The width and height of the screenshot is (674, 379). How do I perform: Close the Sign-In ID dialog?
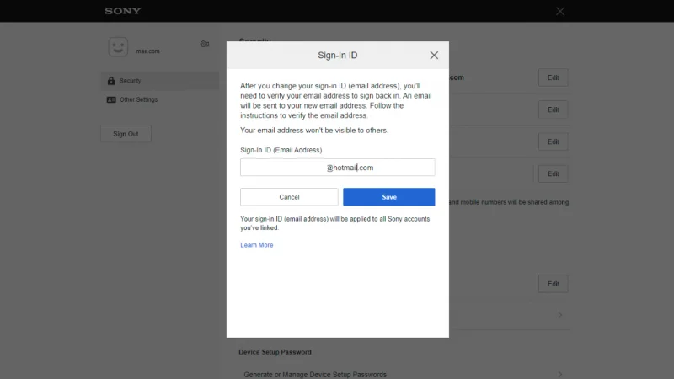pos(434,55)
